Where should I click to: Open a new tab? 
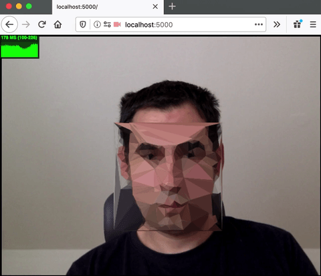tap(172, 7)
